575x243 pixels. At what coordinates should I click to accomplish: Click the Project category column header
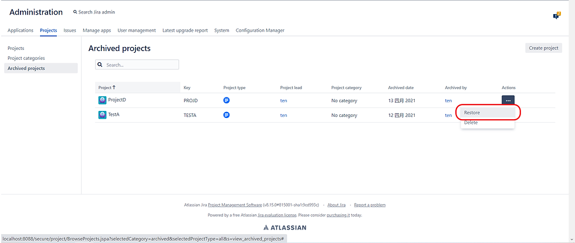346,87
